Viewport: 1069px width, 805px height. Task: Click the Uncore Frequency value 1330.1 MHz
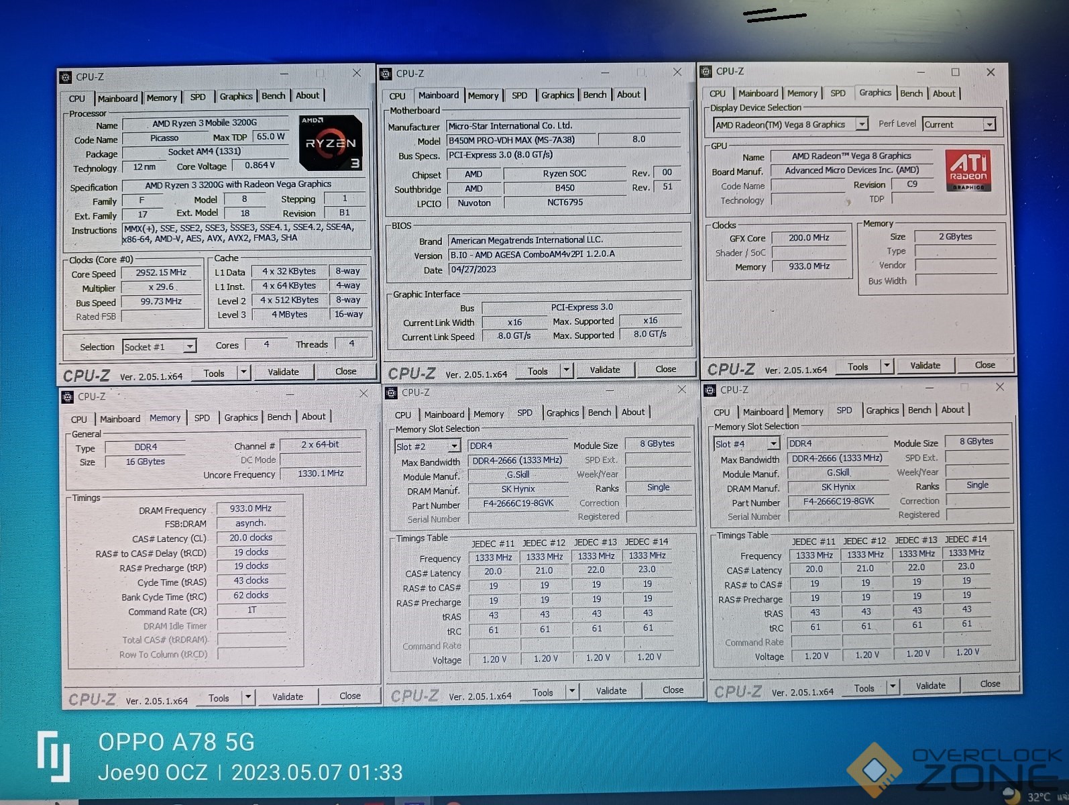click(x=321, y=474)
